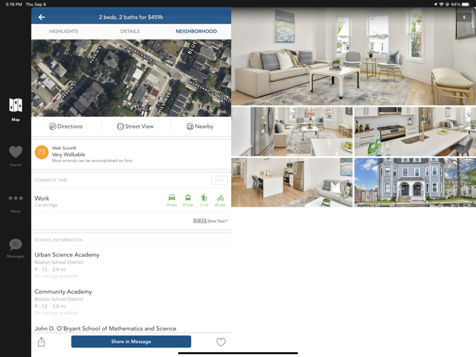Tap the Work Cambridge commute row

pos(131,201)
